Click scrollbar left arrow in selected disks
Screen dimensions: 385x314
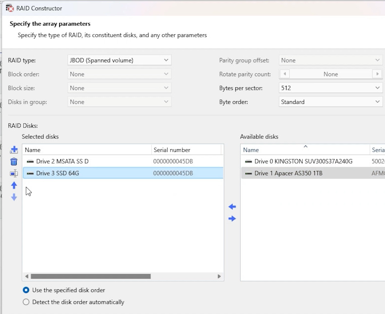coord(26,276)
